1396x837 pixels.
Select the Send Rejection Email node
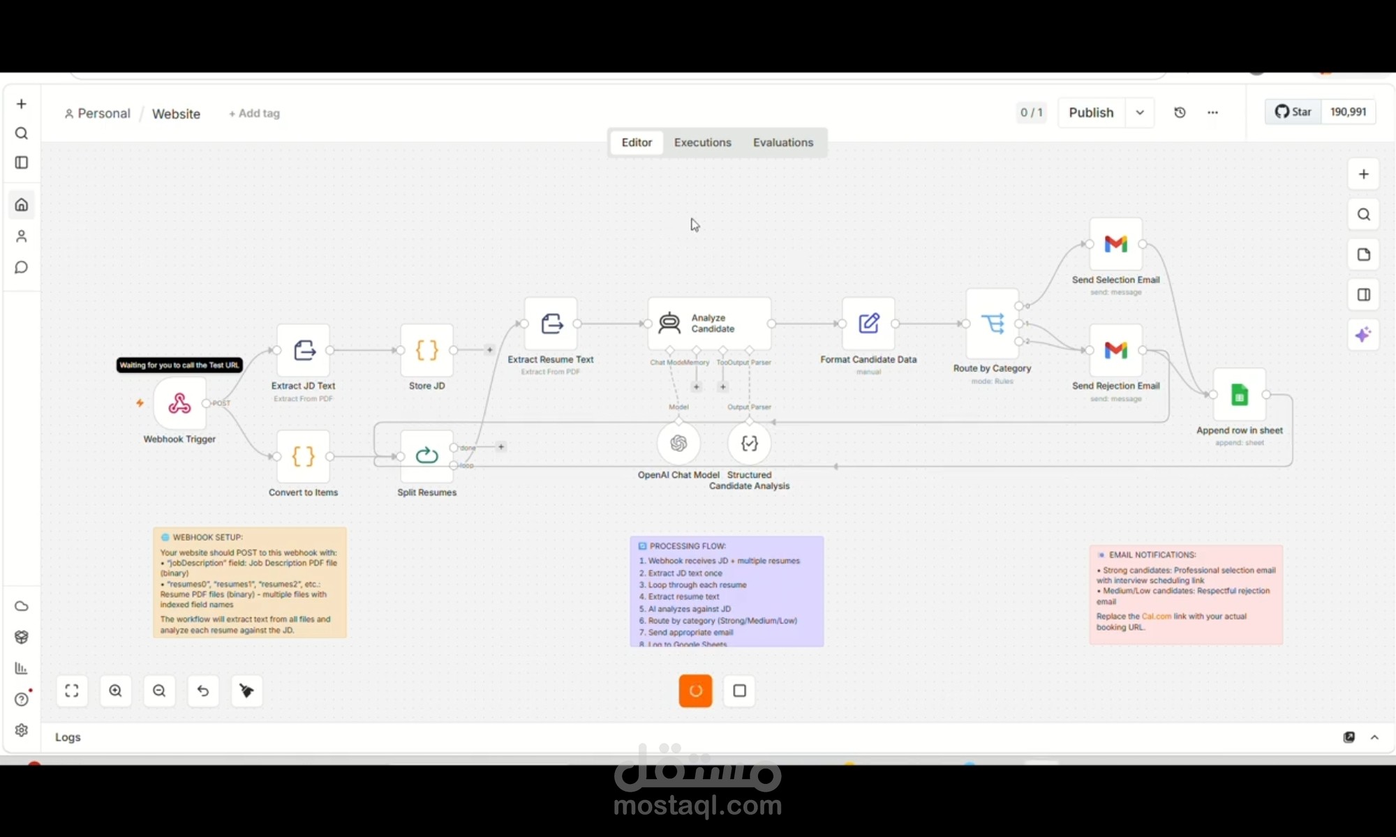point(1116,350)
